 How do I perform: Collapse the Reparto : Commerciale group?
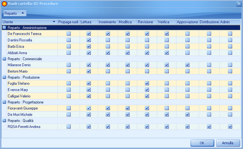click(4, 59)
